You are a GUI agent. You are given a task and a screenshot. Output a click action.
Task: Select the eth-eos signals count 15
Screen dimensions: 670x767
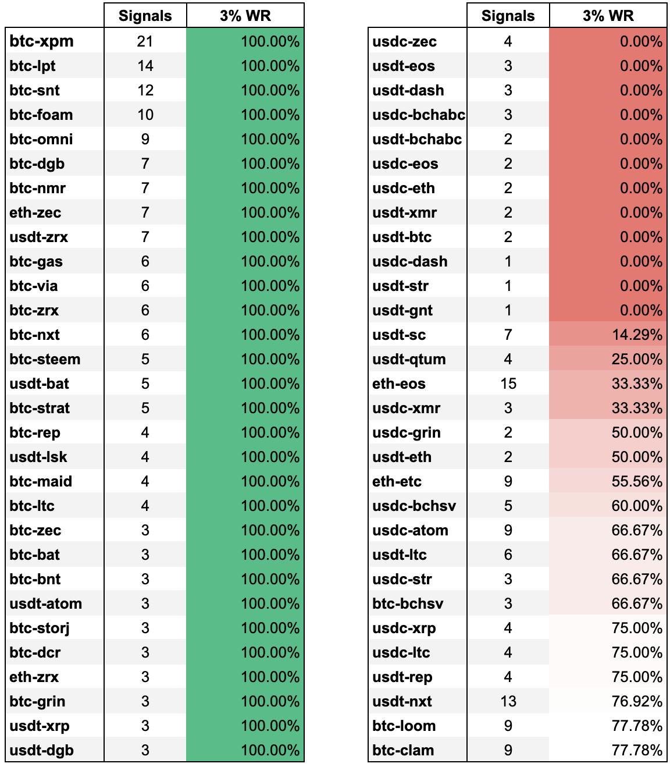click(508, 383)
